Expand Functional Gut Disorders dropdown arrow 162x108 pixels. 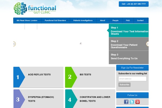[67, 20]
